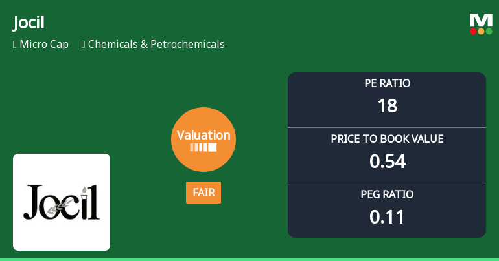Select the PEG RATIO heading

click(x=387, y=194)
